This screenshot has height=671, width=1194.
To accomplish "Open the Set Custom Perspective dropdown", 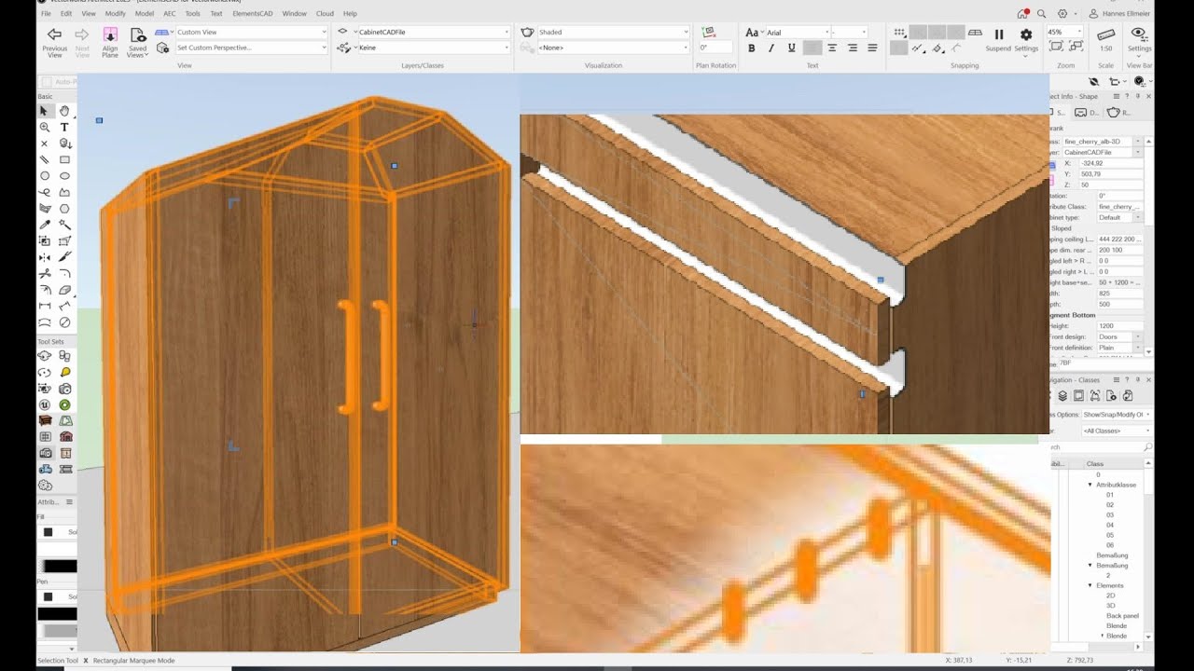I will coord(251,48).
